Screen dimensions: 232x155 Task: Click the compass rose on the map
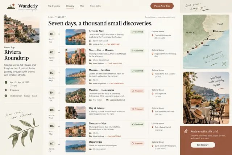click(x=224, y=64)
